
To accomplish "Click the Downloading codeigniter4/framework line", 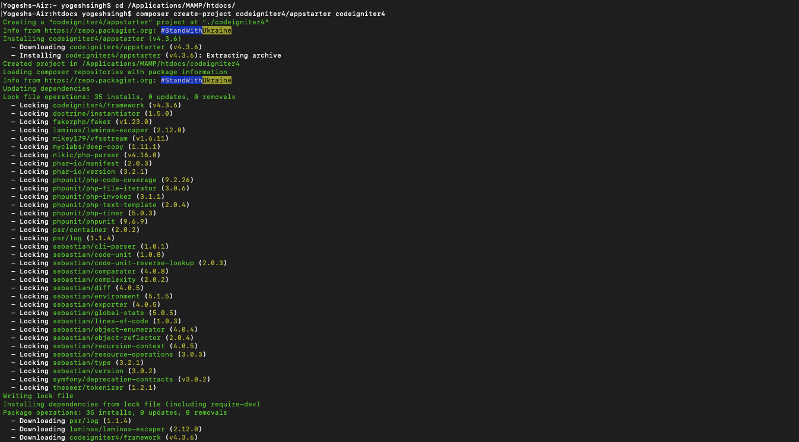I will [104, 437].
